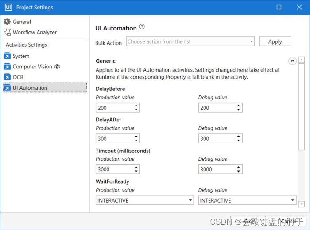Decrease DelayAfter Debug value
This screenshot has height=230, width=310.
point(238,140)
